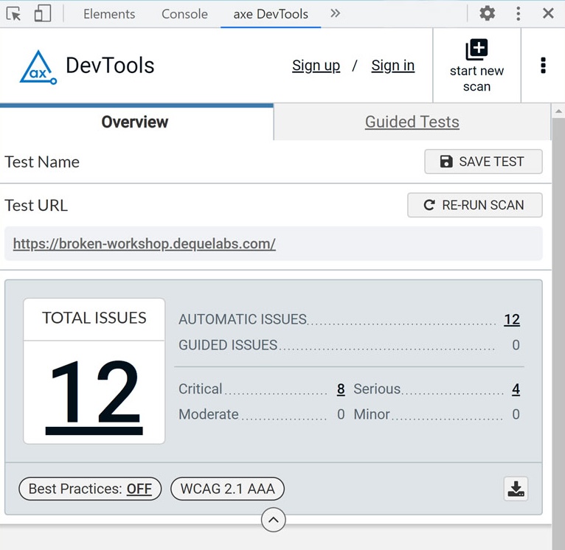Click the Save Test button
The width and height of the screenshot is (565, 550).
483,161
